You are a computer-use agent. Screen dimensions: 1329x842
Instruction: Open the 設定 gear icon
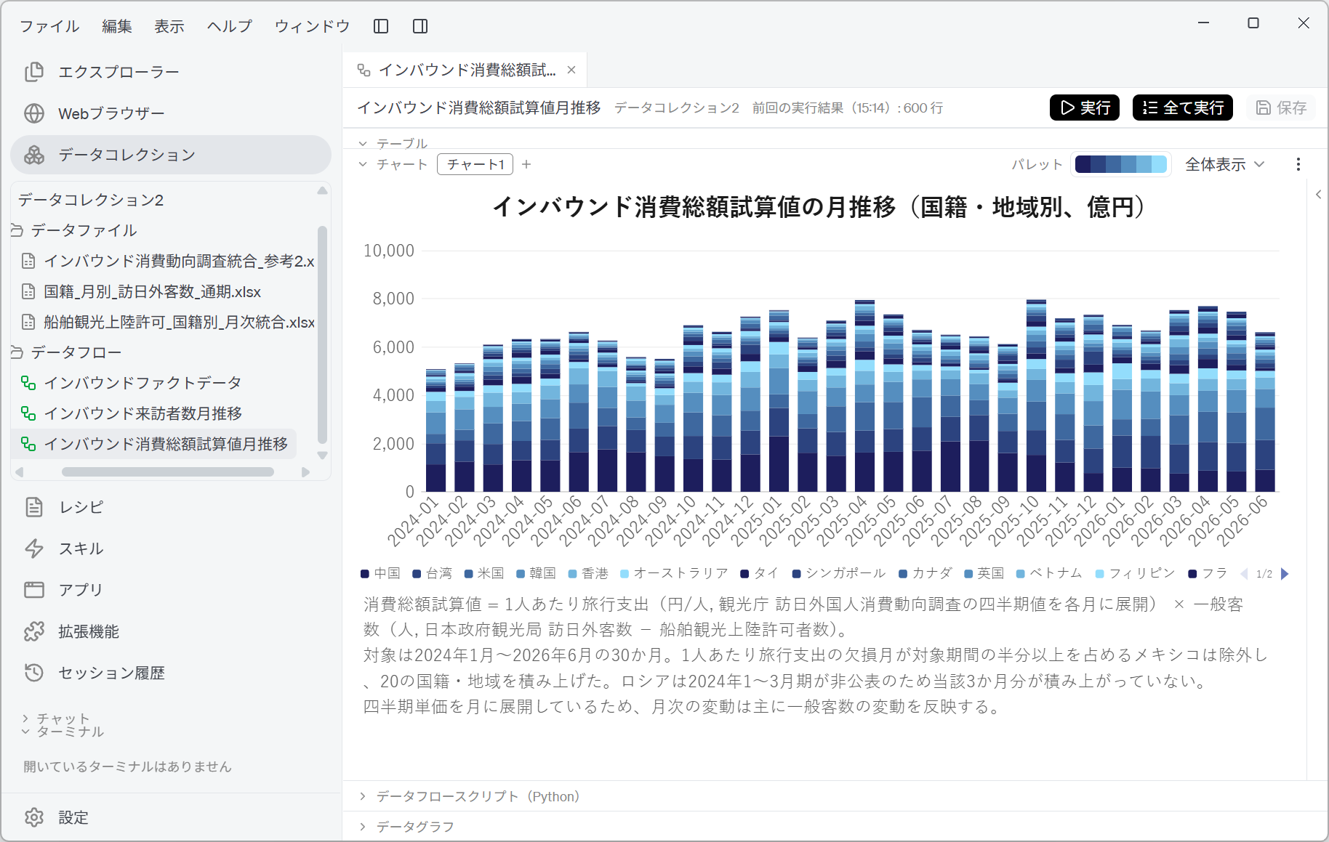point(34,817)
